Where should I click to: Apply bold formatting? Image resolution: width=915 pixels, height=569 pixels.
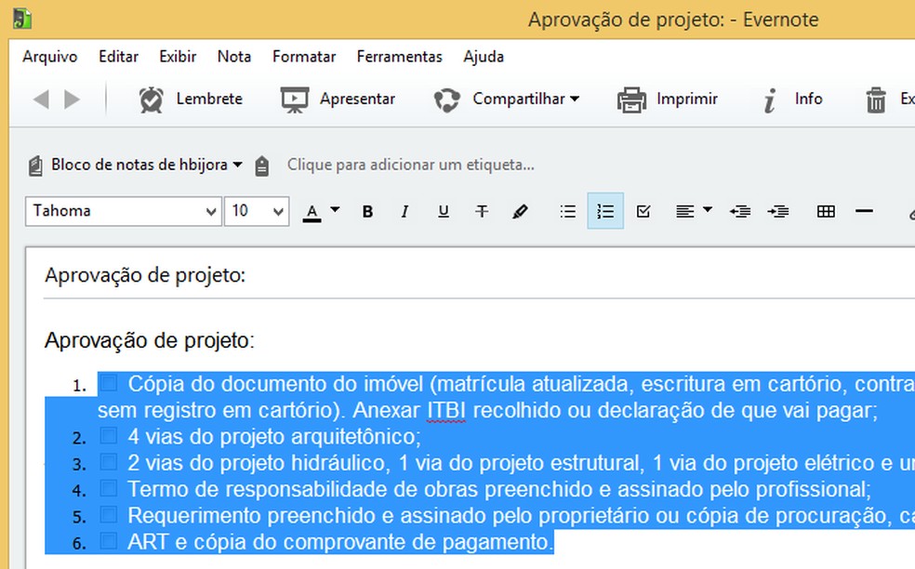coord(367,211)
